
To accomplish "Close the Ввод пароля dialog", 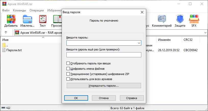I will pos(142,12).
